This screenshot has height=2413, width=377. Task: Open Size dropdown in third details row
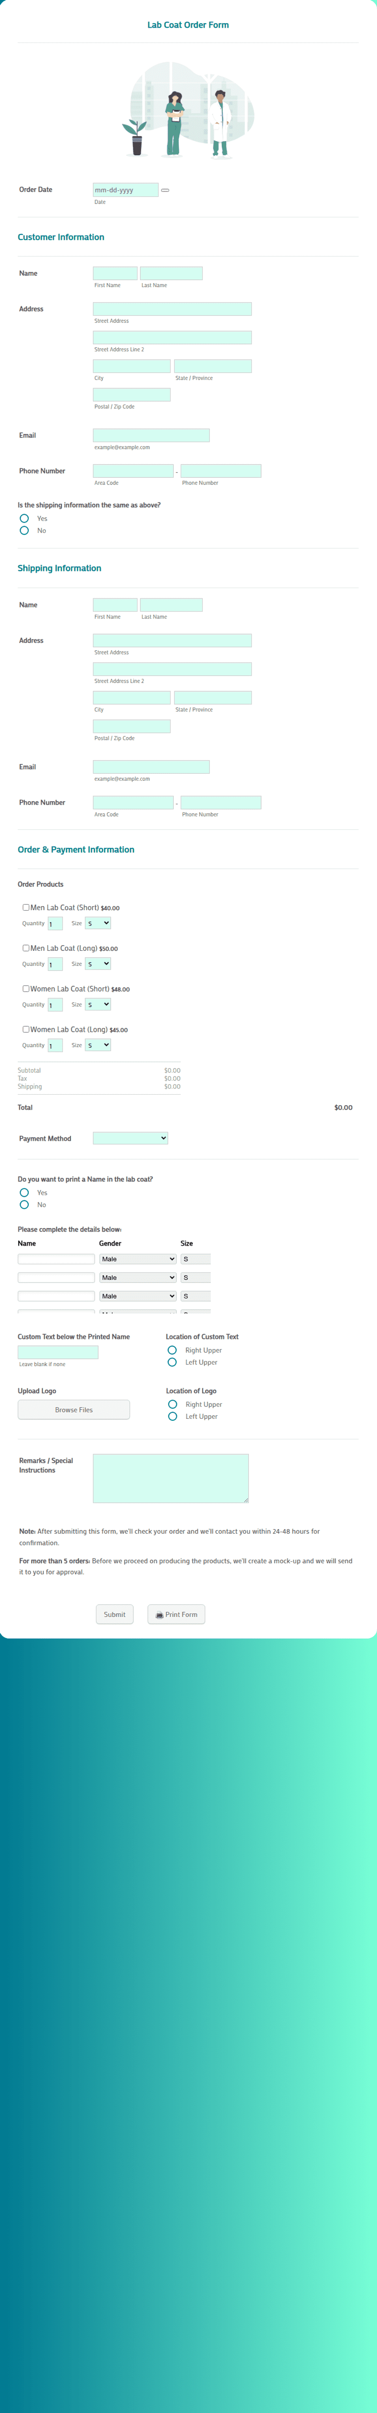pos(195,1296)
